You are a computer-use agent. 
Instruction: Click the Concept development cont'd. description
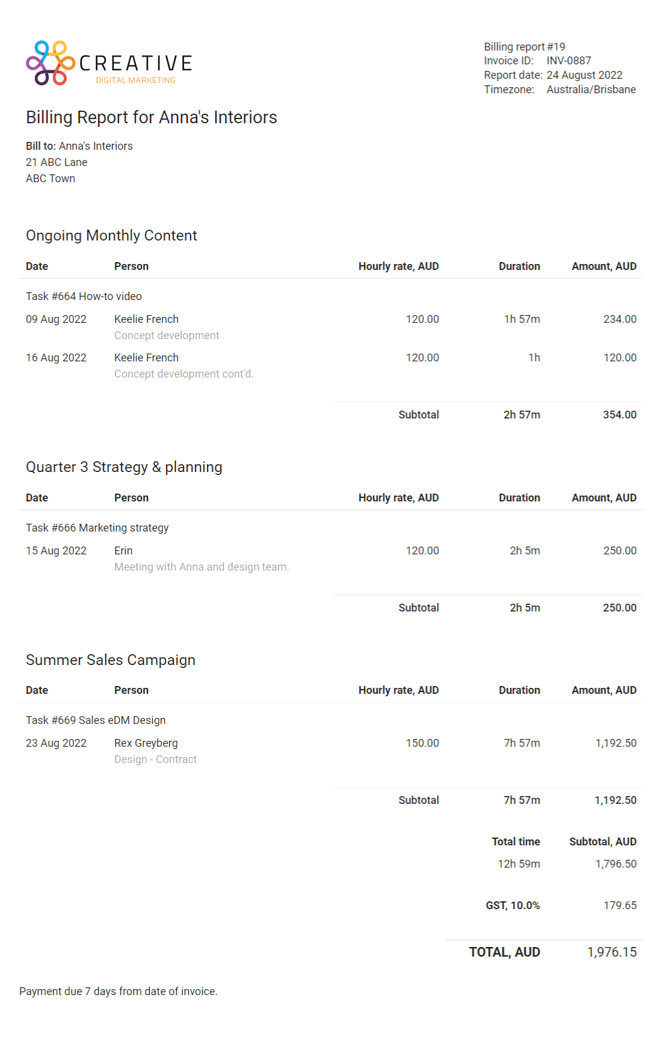(183, 374)
